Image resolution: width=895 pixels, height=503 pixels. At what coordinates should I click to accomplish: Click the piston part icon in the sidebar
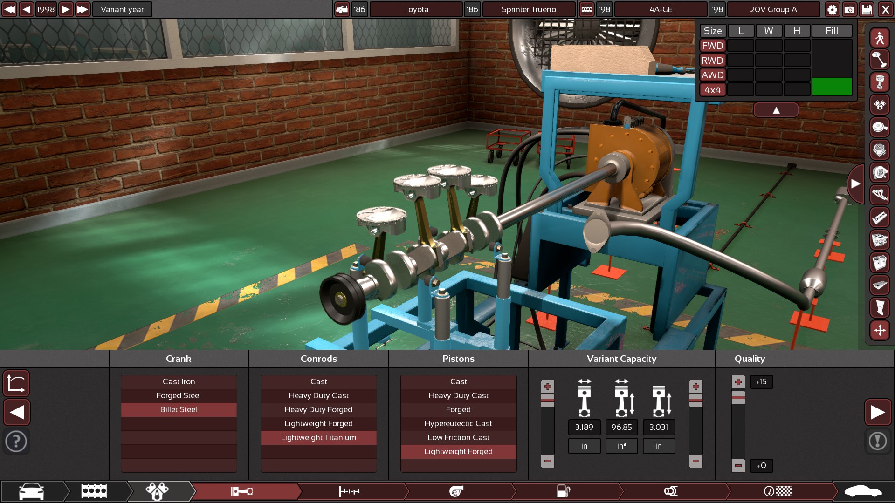point(880,82)
